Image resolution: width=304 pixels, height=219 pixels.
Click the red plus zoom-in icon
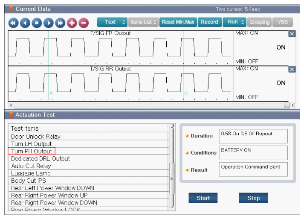click(72, 23)
